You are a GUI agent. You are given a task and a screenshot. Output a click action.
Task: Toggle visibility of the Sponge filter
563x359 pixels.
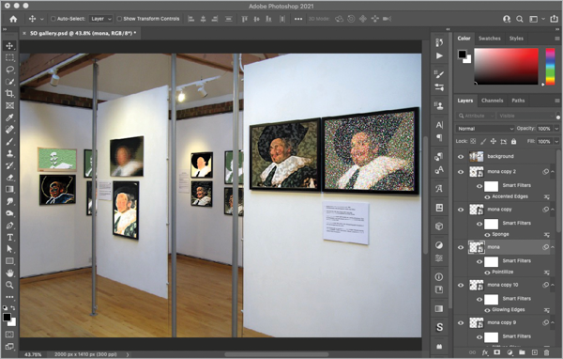[x=487, y=235]
